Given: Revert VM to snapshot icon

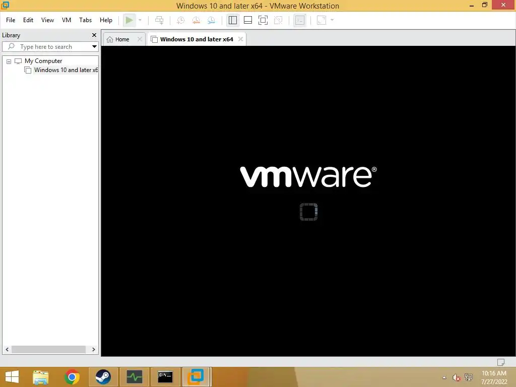Looking at the screenshot, I should coord(196,20).
